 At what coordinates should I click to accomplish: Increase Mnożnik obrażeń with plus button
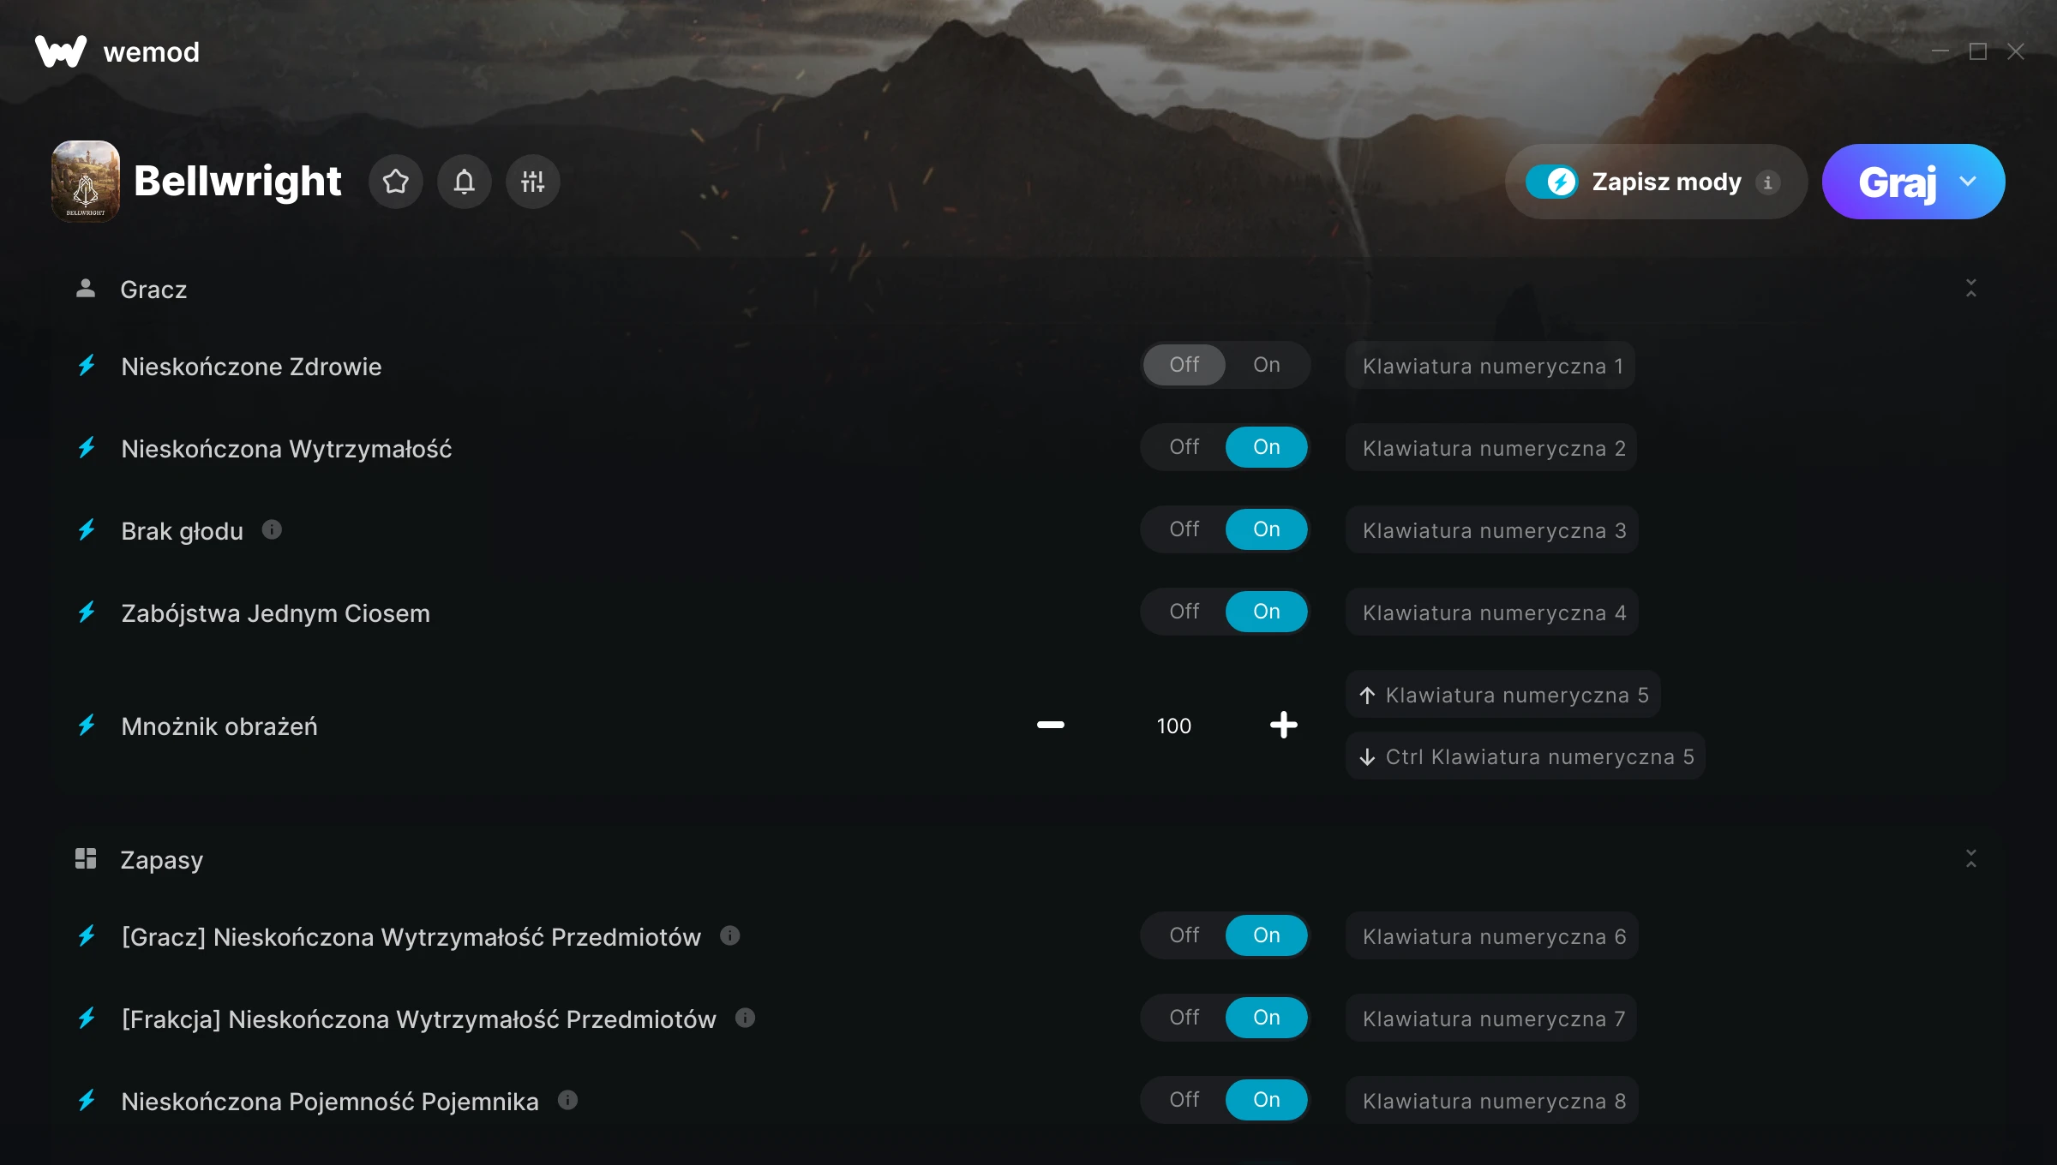[1283, 726]
